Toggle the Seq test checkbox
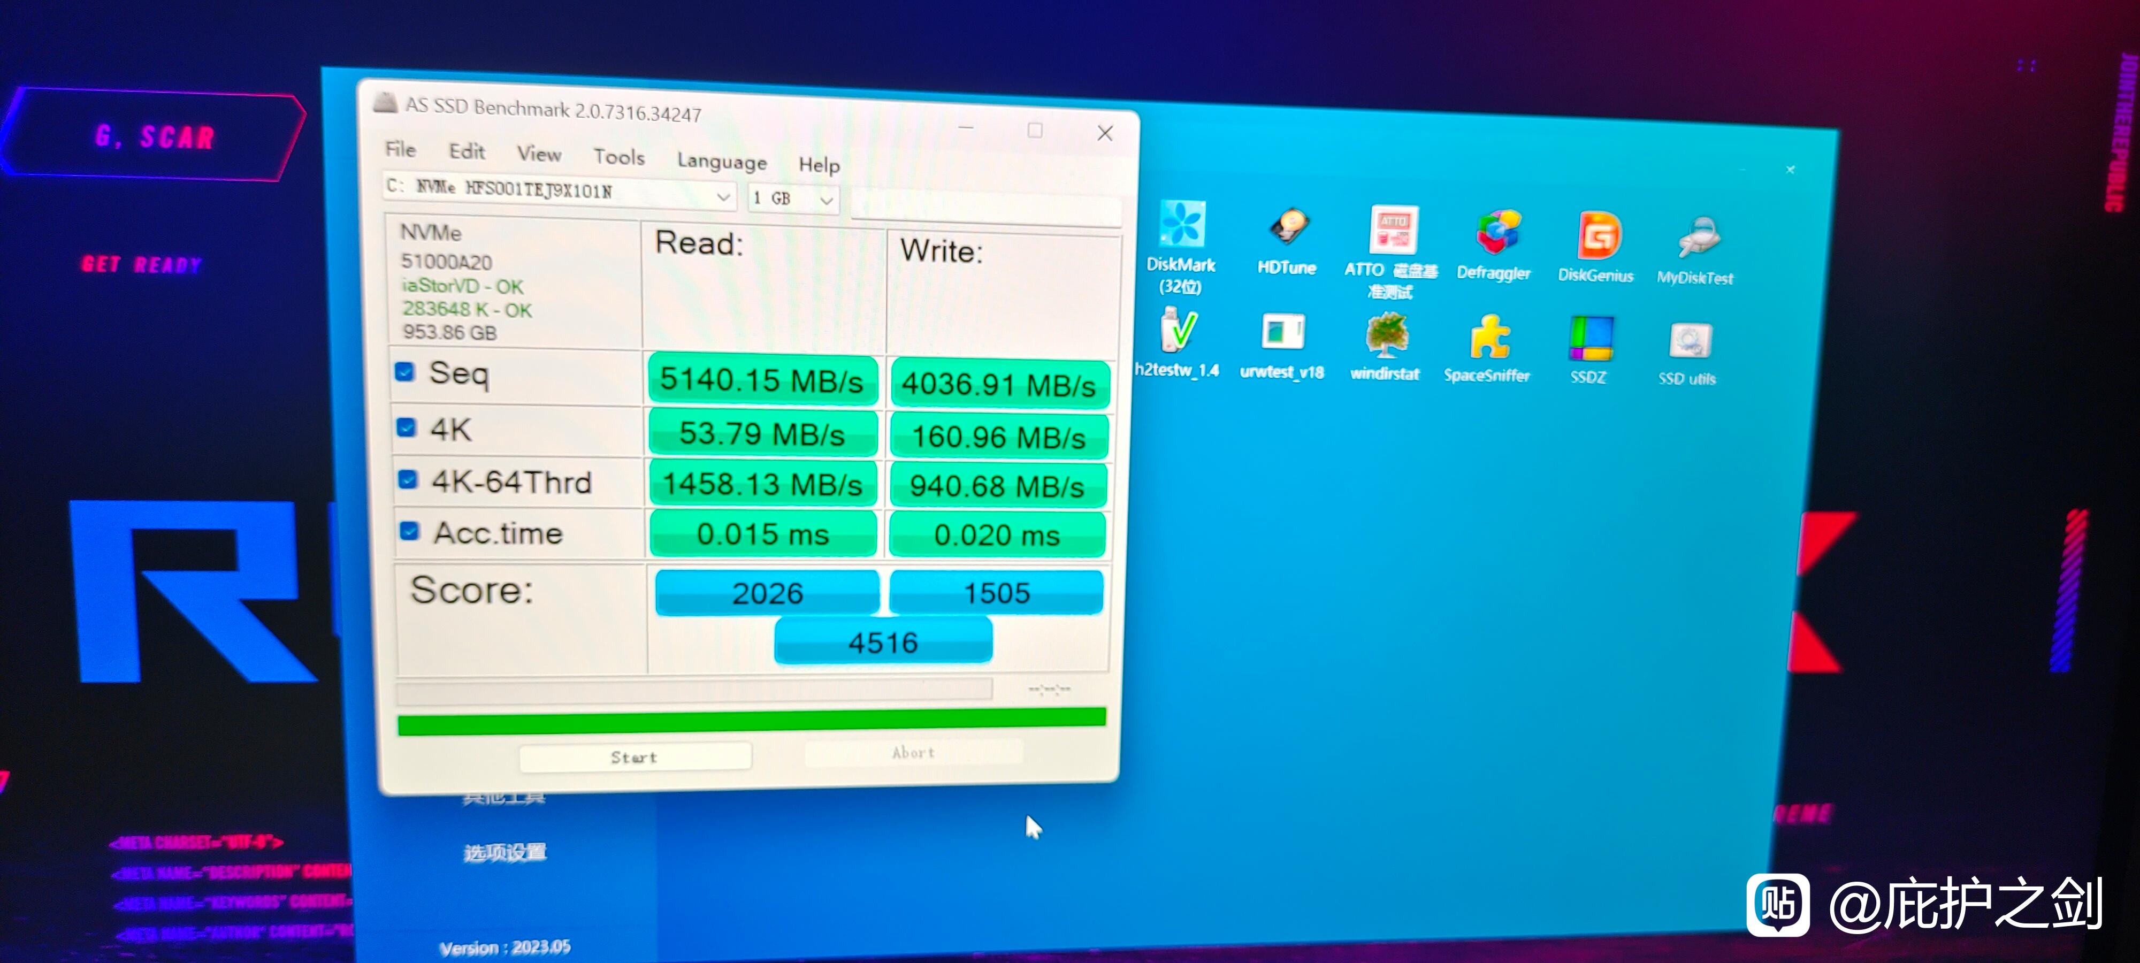The image size is (2140, 963). (404, 371)
